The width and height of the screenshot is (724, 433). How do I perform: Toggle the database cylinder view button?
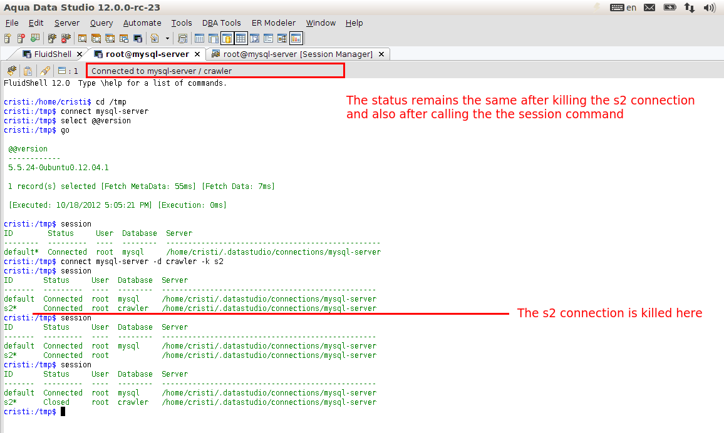click(227, 38)
